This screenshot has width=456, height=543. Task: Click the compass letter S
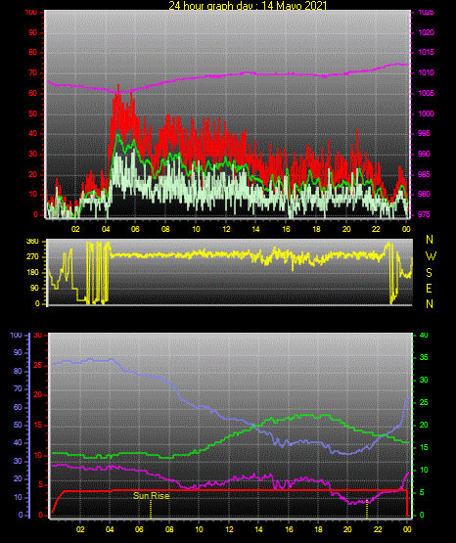click(x=429, y=273)
